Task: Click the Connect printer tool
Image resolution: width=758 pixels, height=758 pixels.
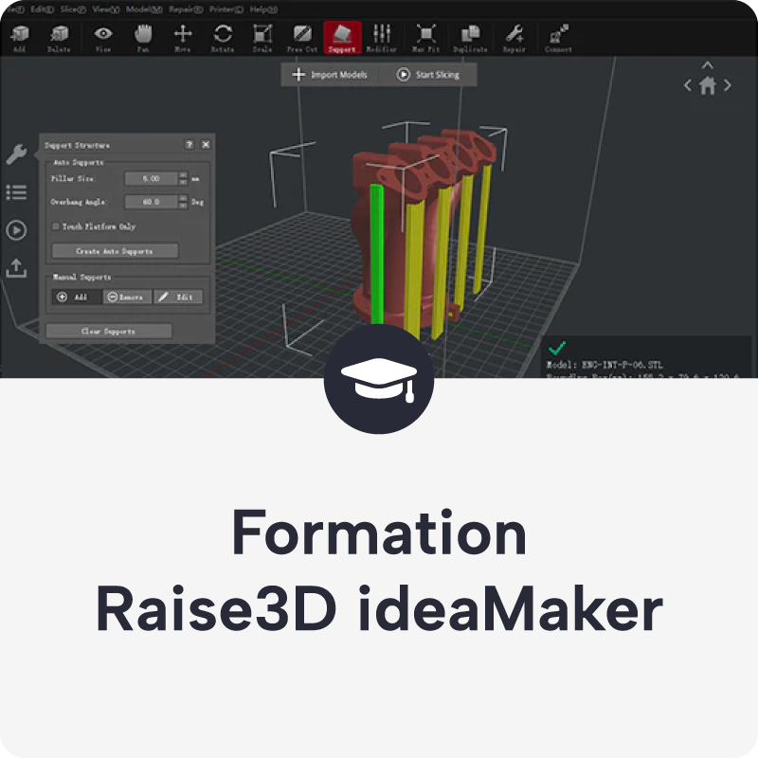Action: (558, 38)
